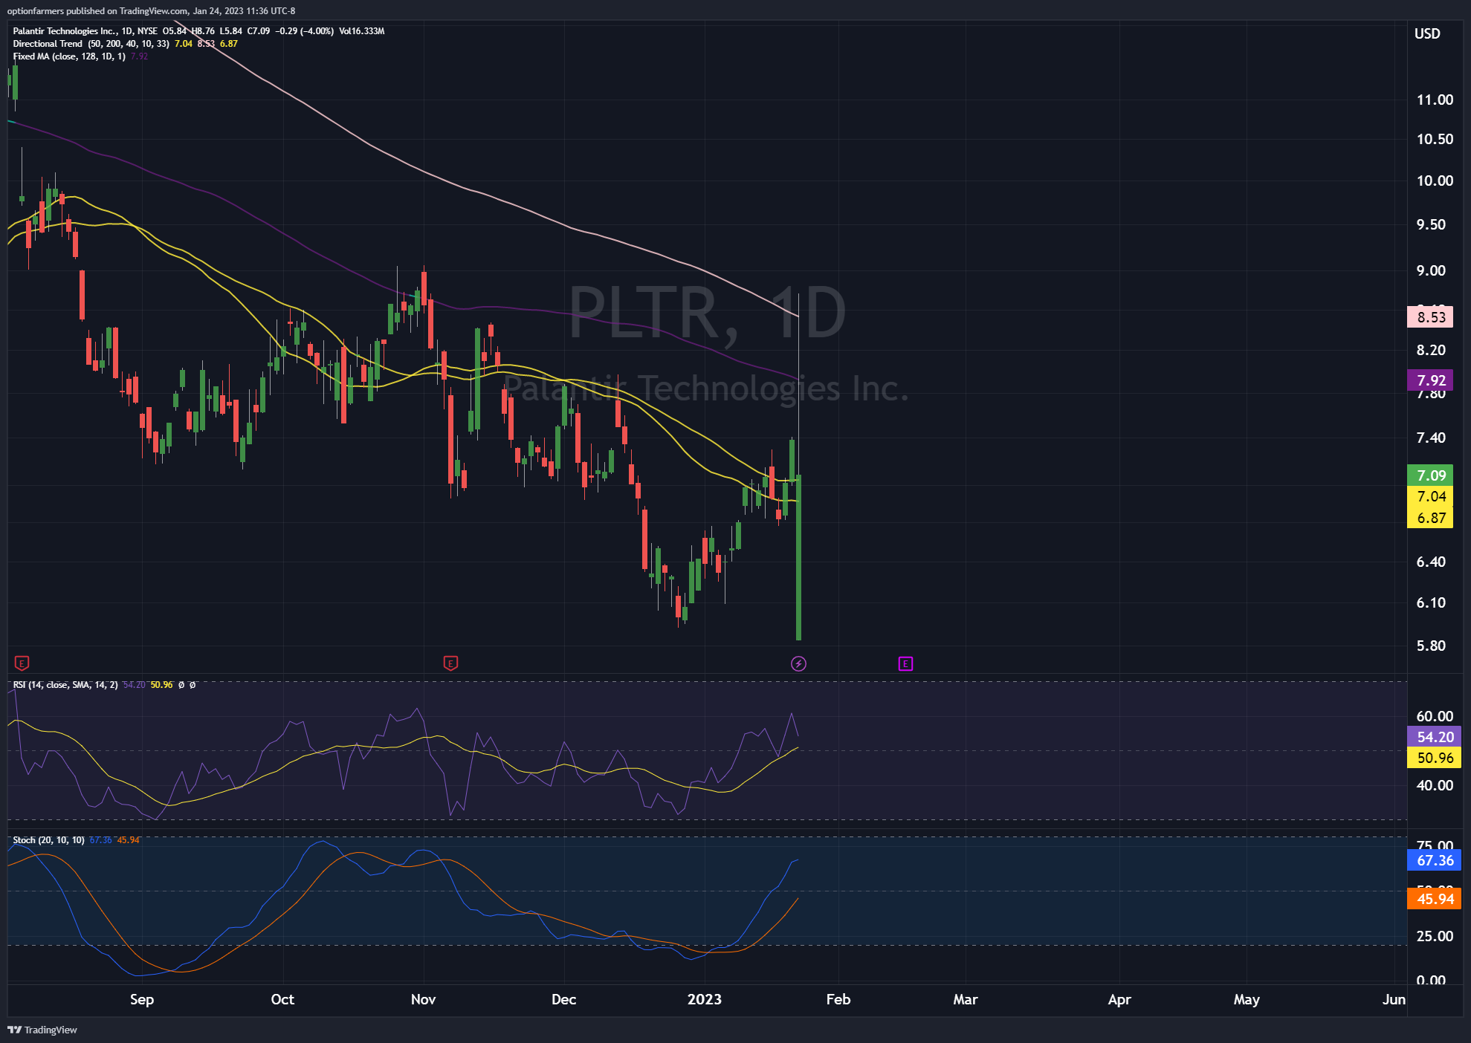This screenshot has height=1043, width=1471.
Task: Click the 10.00 tick on the price axis
Action: pyautogui.click(x=1435, y=181)
